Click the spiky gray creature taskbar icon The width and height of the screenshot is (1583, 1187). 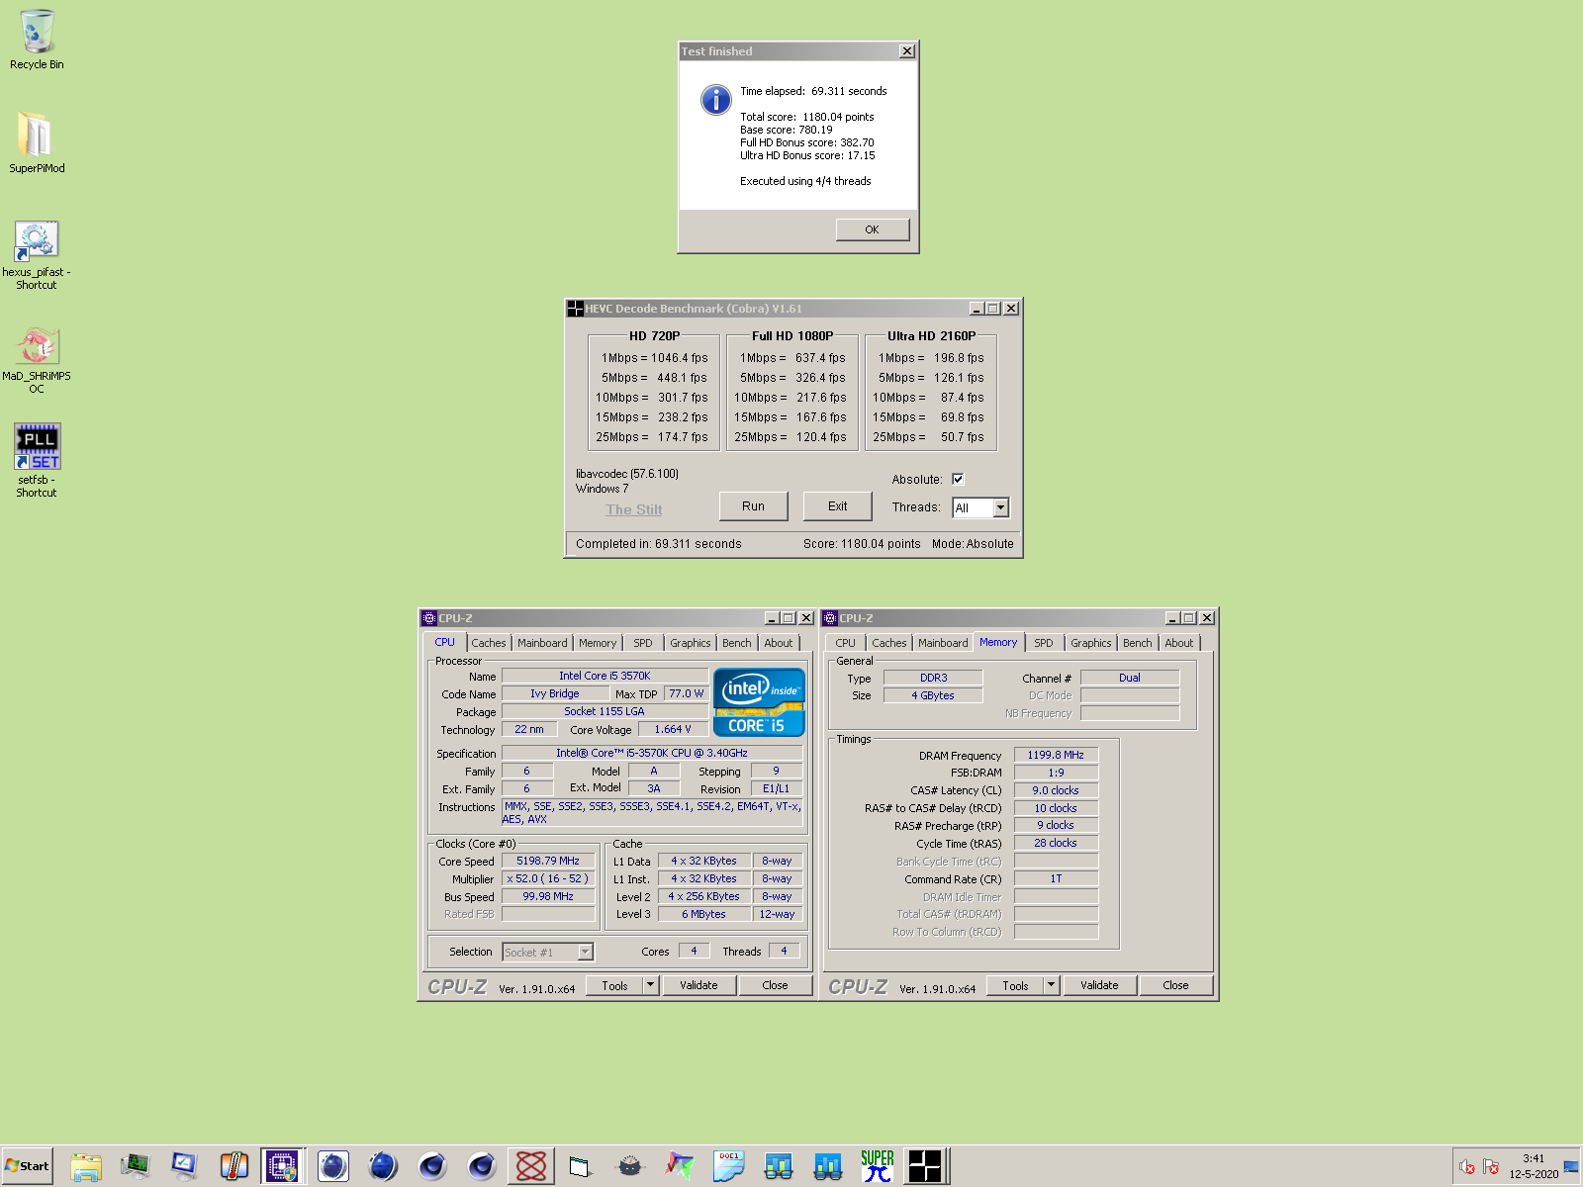click(630, 1166)
